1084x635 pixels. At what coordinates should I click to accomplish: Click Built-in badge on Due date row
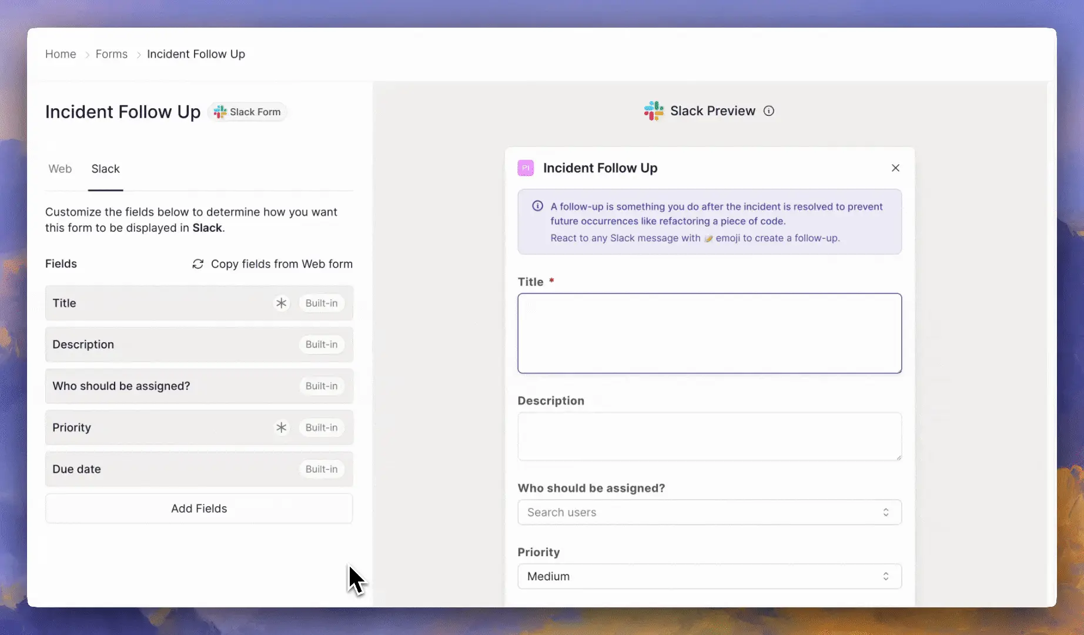322,469
